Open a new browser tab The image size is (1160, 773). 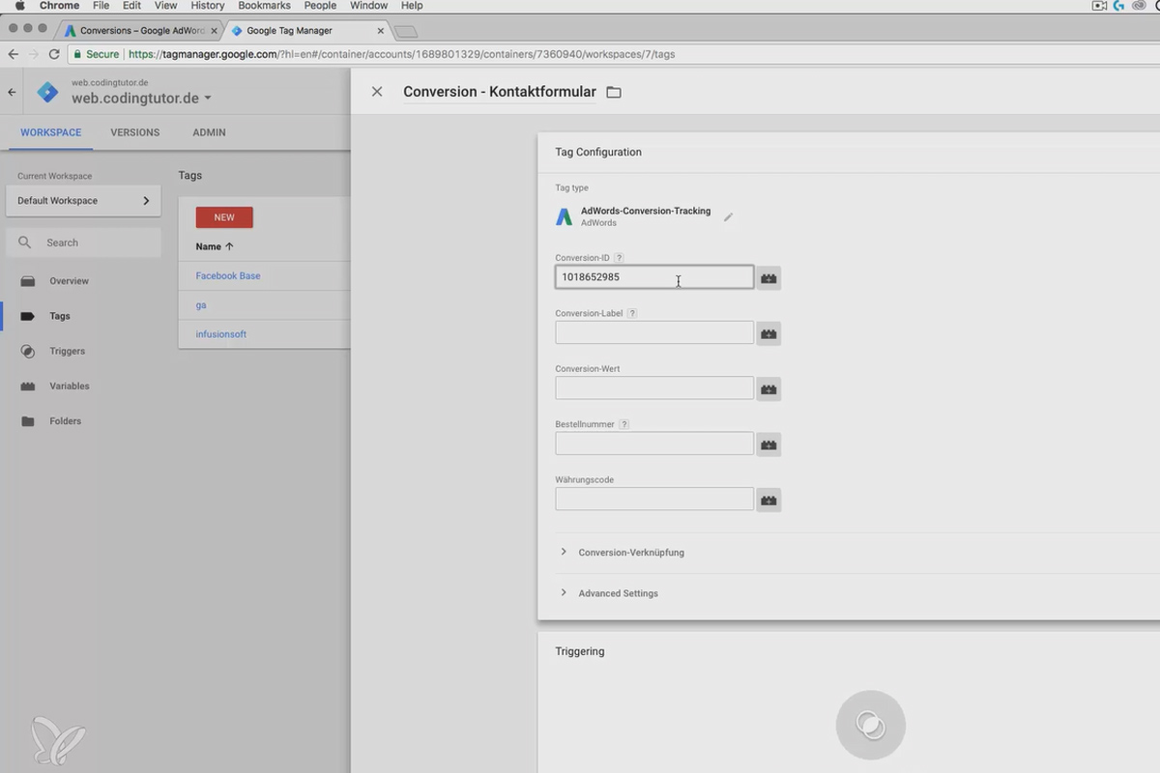405,32
